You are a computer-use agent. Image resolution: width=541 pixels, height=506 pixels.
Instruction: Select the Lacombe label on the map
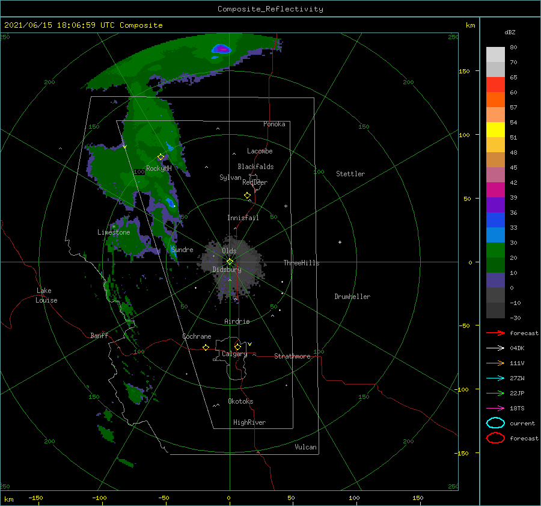(x=260, y=151)
